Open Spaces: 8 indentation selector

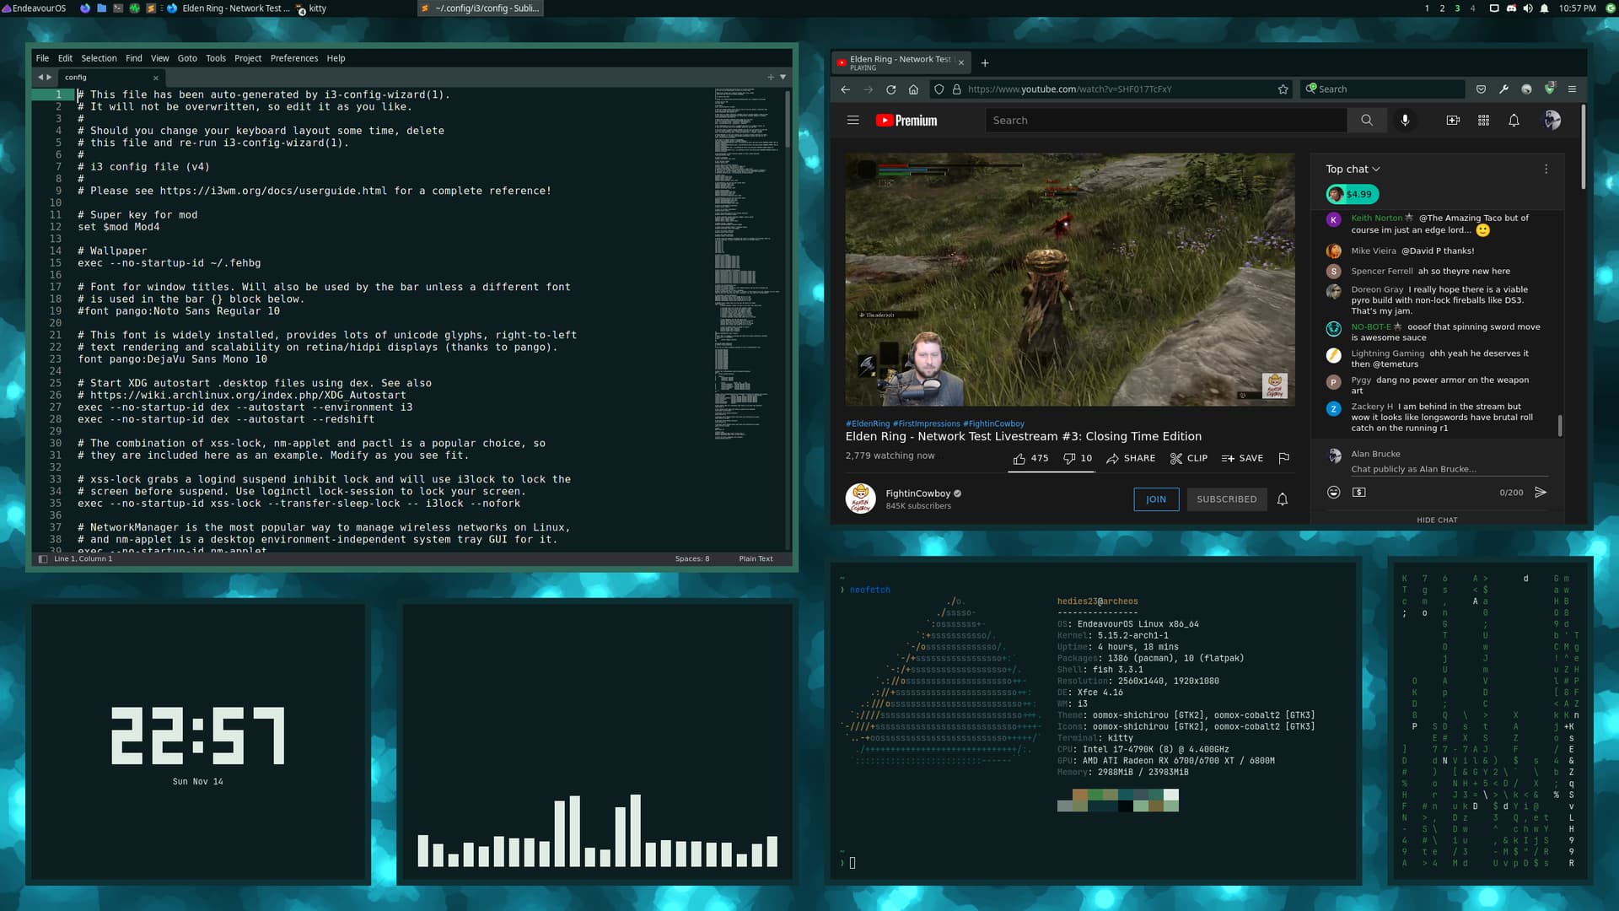[x=691, y=558]
